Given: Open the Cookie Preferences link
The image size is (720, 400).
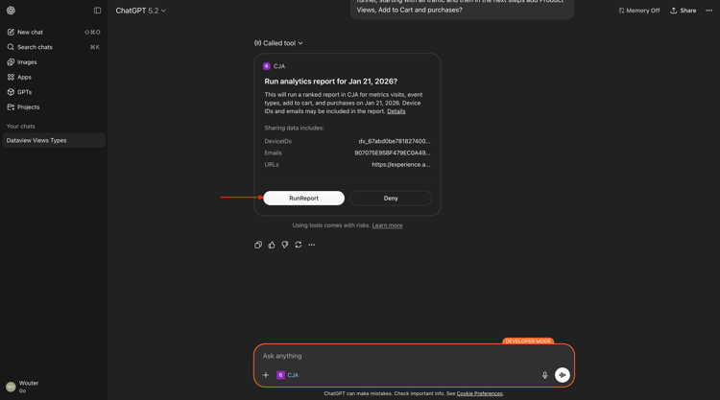Looking at the screenshot, I should [x=479, y=393].
